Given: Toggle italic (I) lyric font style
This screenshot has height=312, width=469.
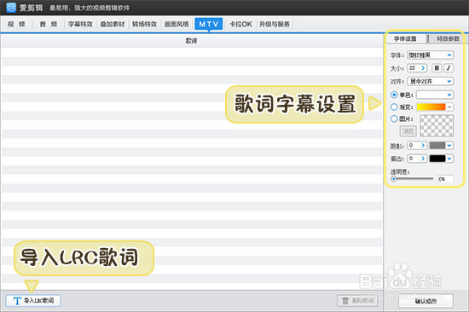Looking at the screenshot, I should coord(449,68).
